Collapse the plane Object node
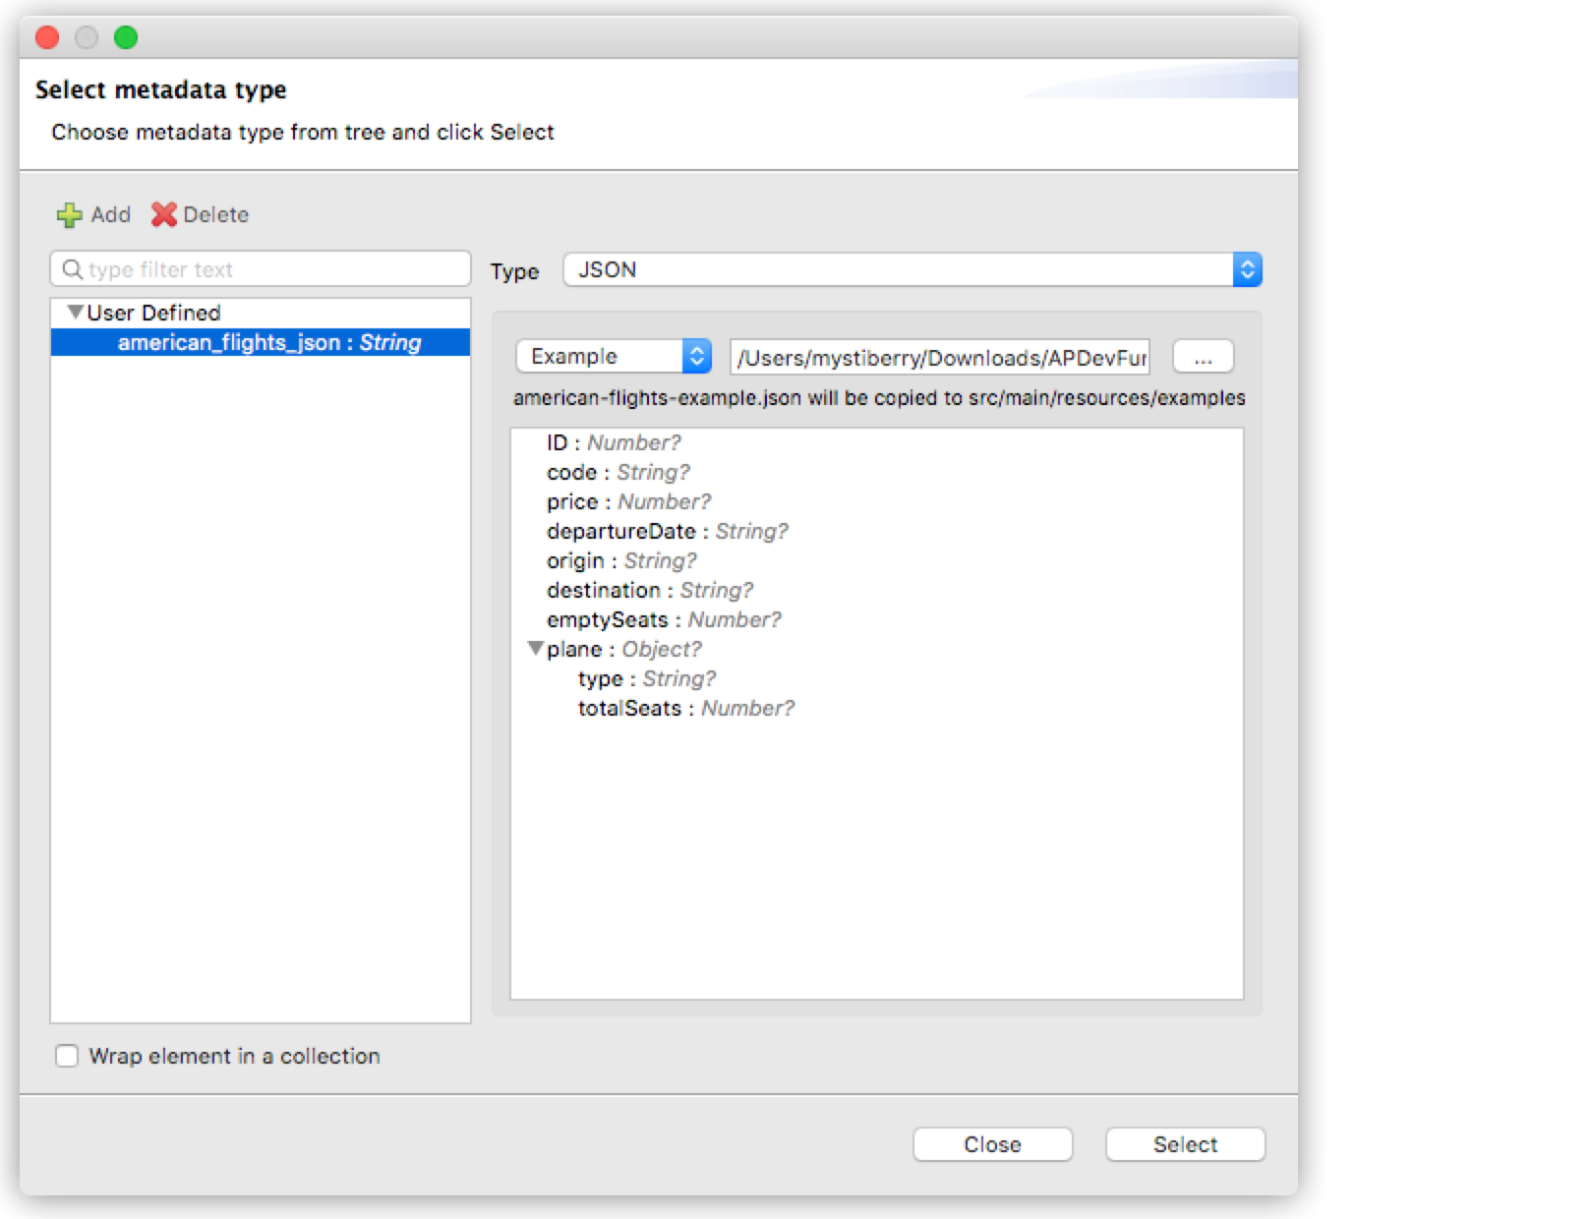The height and width of the screenshot is (1219, 1591). (x=537, y=648)
